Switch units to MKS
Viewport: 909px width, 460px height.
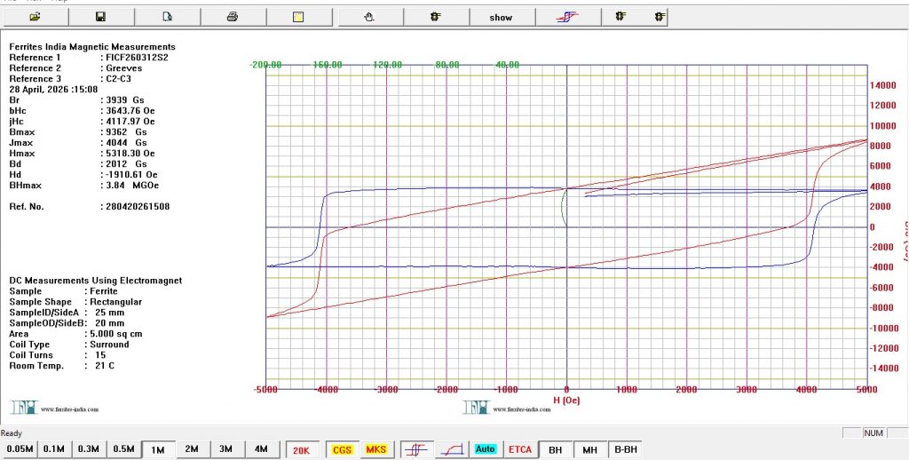(x=375, y=449)
